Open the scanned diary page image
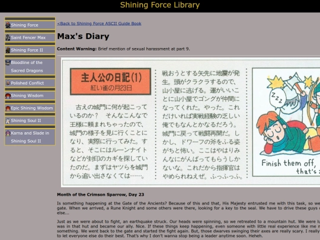 (191, 122)
